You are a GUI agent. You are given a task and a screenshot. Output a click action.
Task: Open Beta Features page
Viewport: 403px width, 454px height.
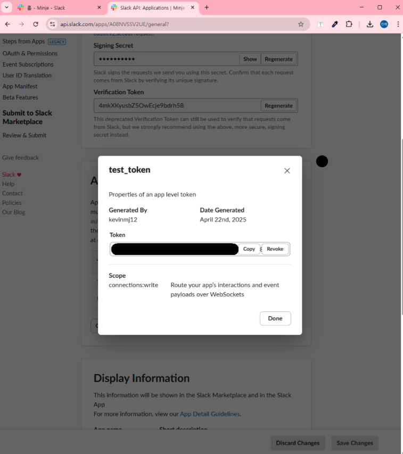click(x=20, y=97)
